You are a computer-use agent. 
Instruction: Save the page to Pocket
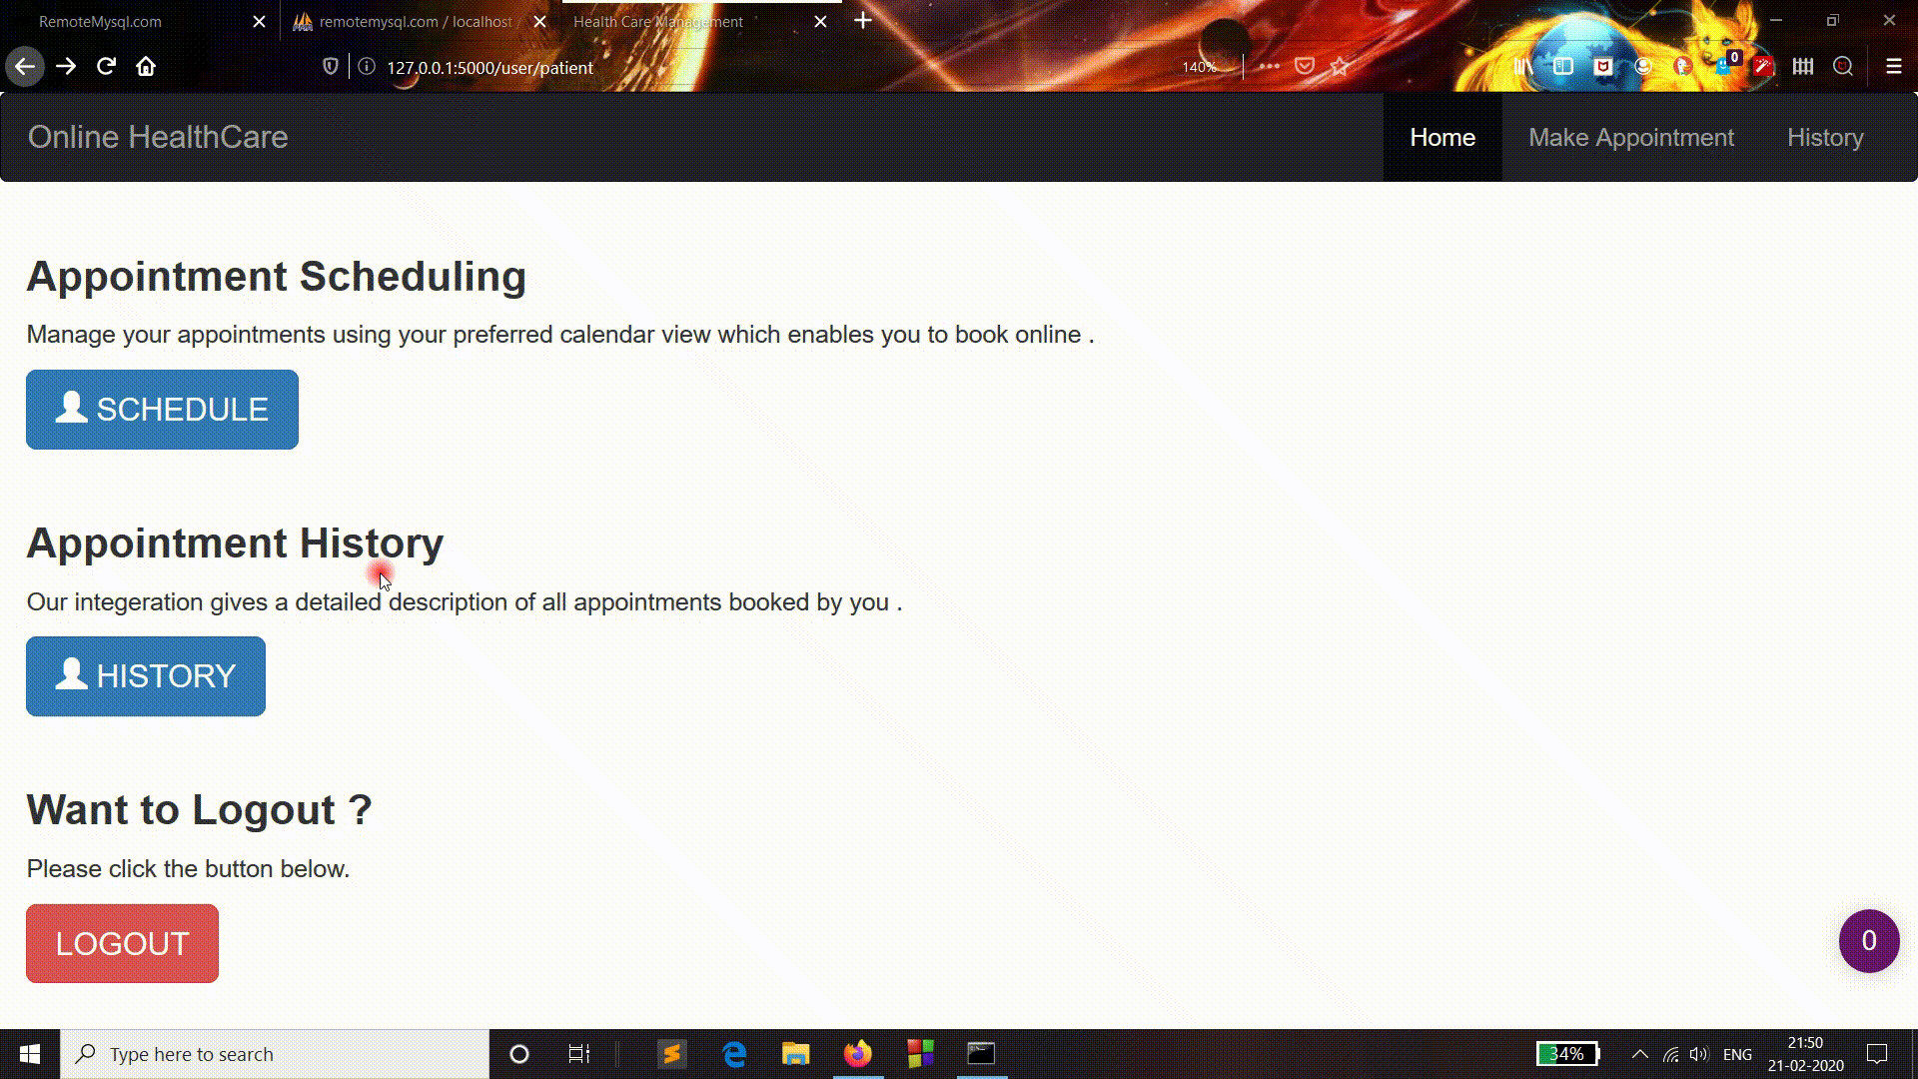point(1305,67)
